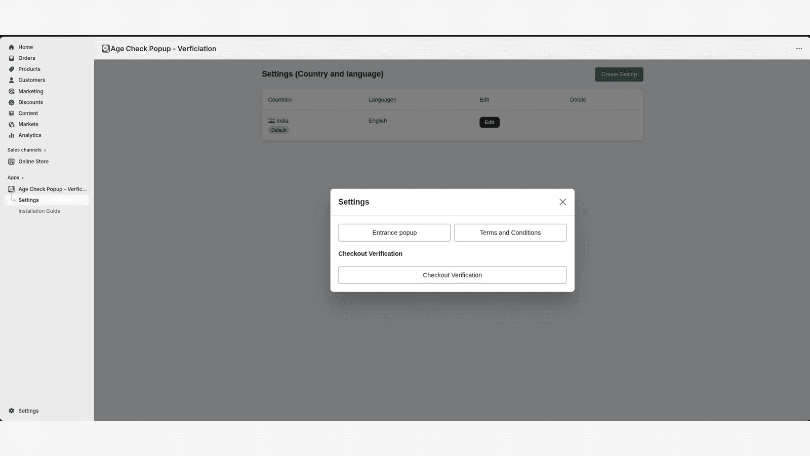Image resolution: width=810 pixels, height=456 pixels.
Task: Expand the Apps list
Action: pos(22,177)
